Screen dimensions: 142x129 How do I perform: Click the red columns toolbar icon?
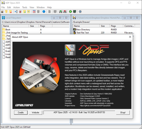pyautogui.click(x=34, y=12)
